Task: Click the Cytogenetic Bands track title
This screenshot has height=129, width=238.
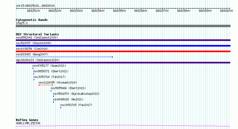Action: (x=32, y=20)
